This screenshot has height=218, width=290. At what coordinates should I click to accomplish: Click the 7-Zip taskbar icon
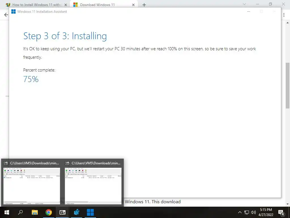[63, 212]
